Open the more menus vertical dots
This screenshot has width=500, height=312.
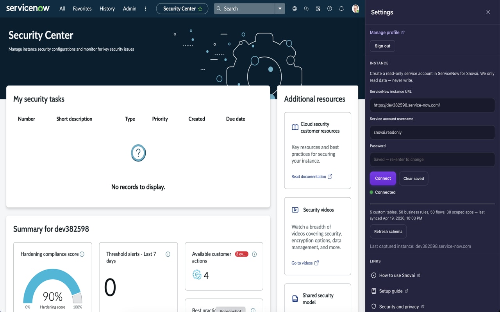(x=146, y=9)
